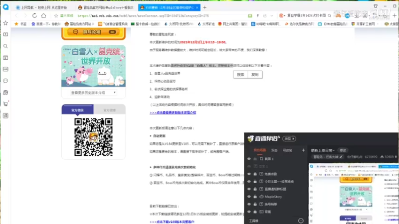The image size is (399, 224).
Task: Toggle lock on the 背景 source
Action: click(x=255, y=212)
